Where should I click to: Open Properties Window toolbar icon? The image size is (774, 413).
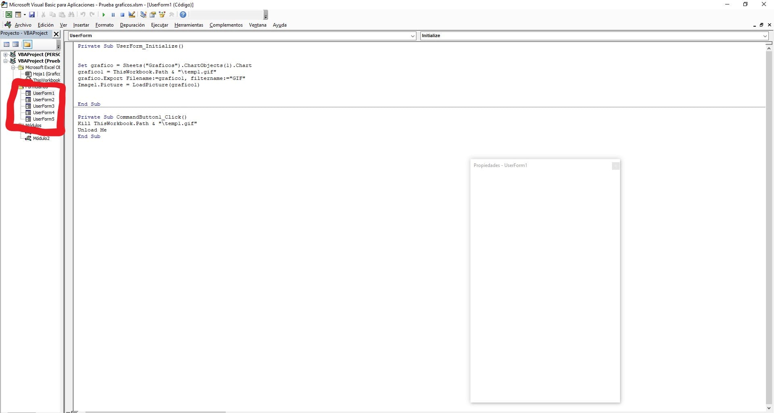tap(153, 15)
